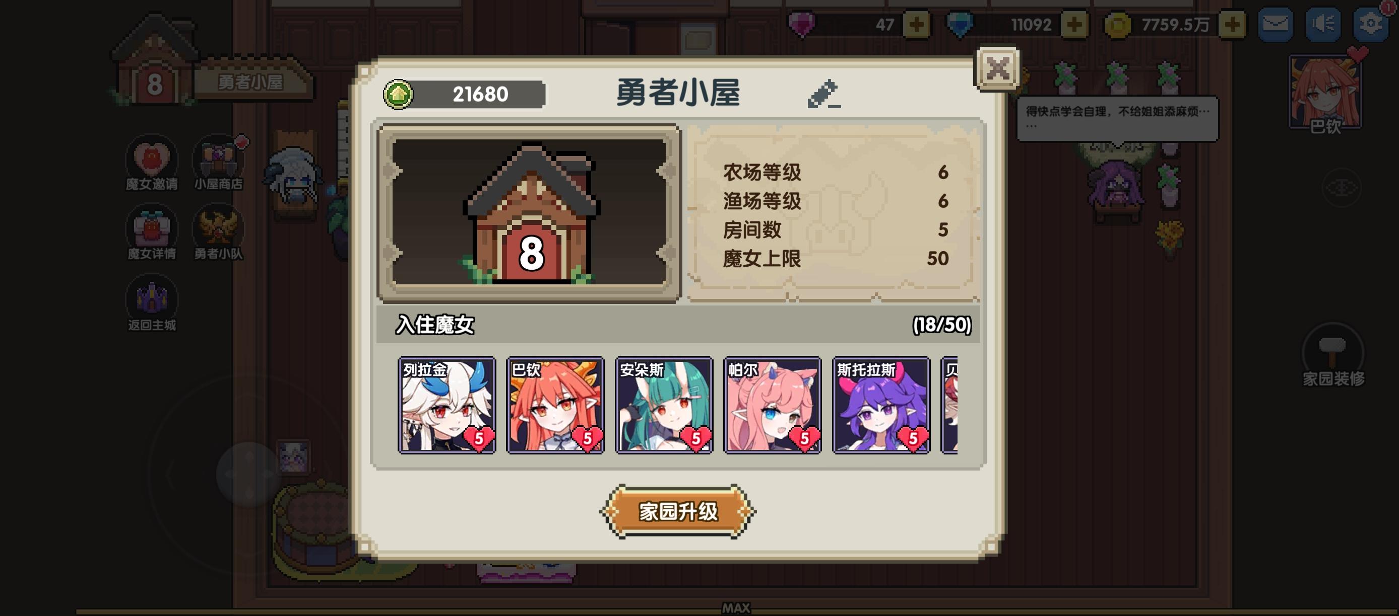1399x616 pixels.
Task: Click the 巴钦 avatar at top right
Action: tap(1325, 93)
